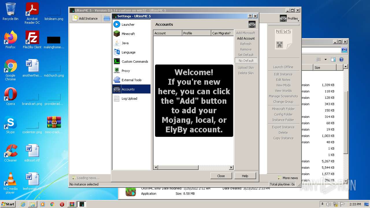Screen dimensions: 370x208
Task: Click the horizontal scrollbar right arrow
Action: (231, 168)
